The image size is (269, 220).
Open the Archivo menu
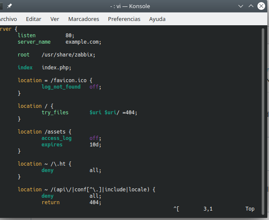8,19
